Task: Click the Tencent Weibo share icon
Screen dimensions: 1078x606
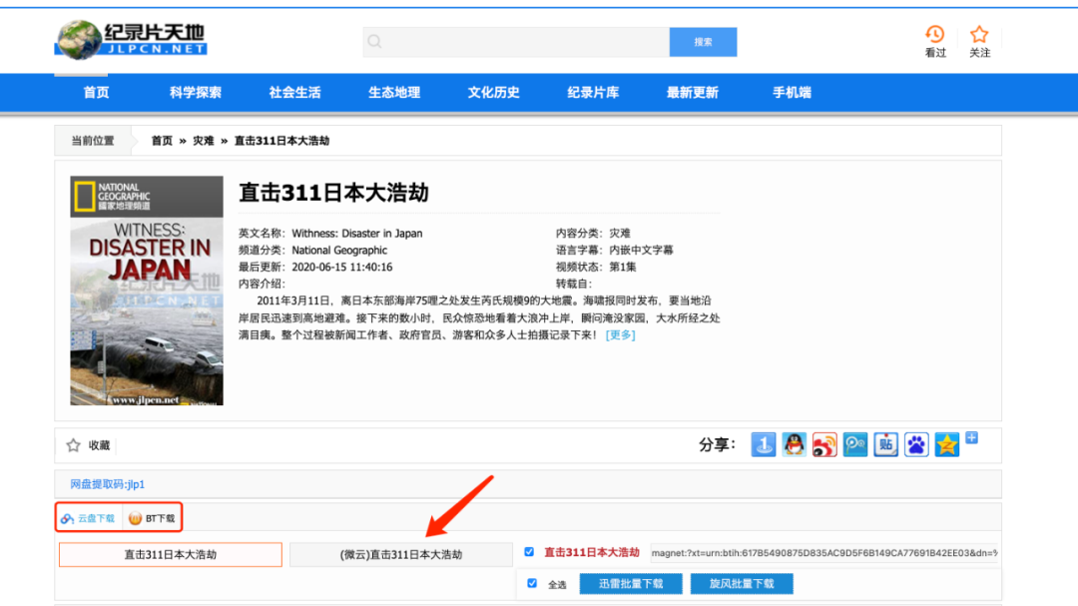Action: 855,444
